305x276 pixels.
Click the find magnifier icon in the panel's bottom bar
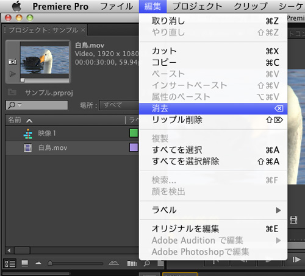[147, 263]
